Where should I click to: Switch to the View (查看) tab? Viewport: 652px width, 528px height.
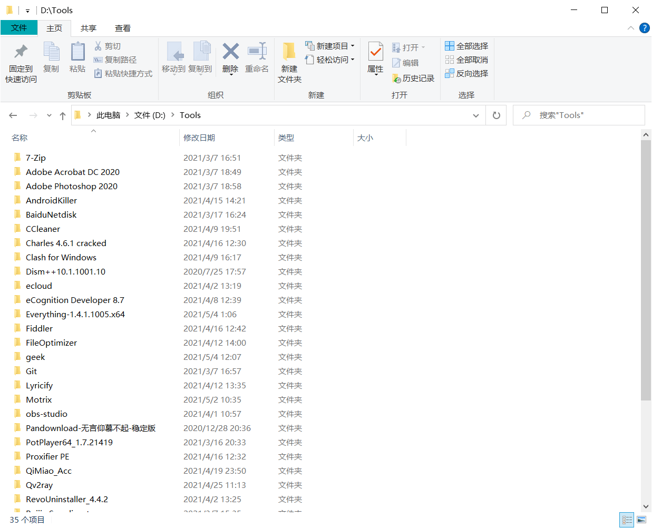pos(123,28)
